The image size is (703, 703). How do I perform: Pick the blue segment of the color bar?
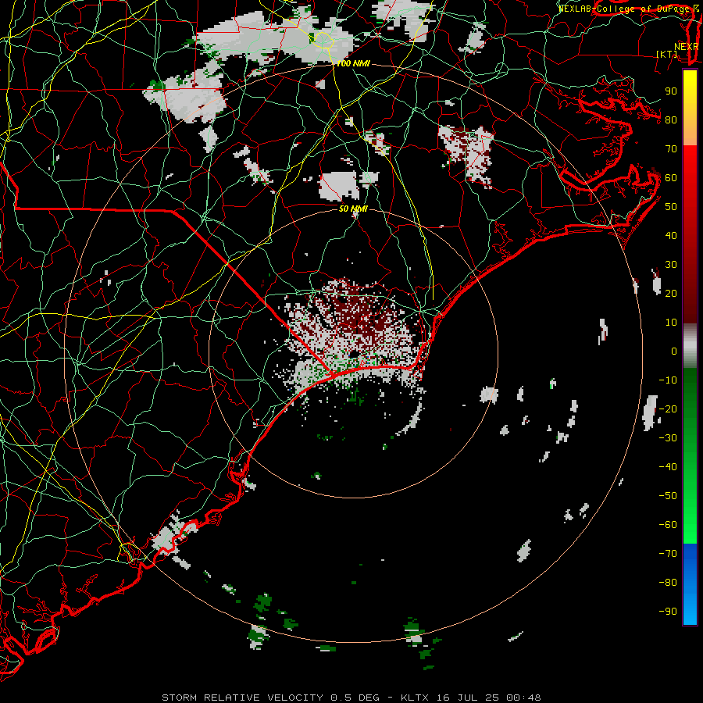point(690,584)
